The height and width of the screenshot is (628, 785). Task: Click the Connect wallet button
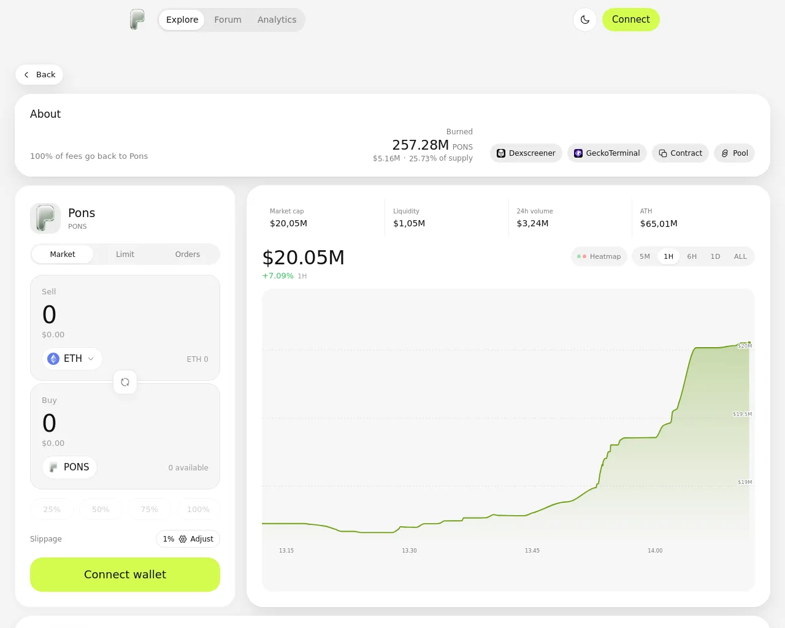click(x=125, y=575)
